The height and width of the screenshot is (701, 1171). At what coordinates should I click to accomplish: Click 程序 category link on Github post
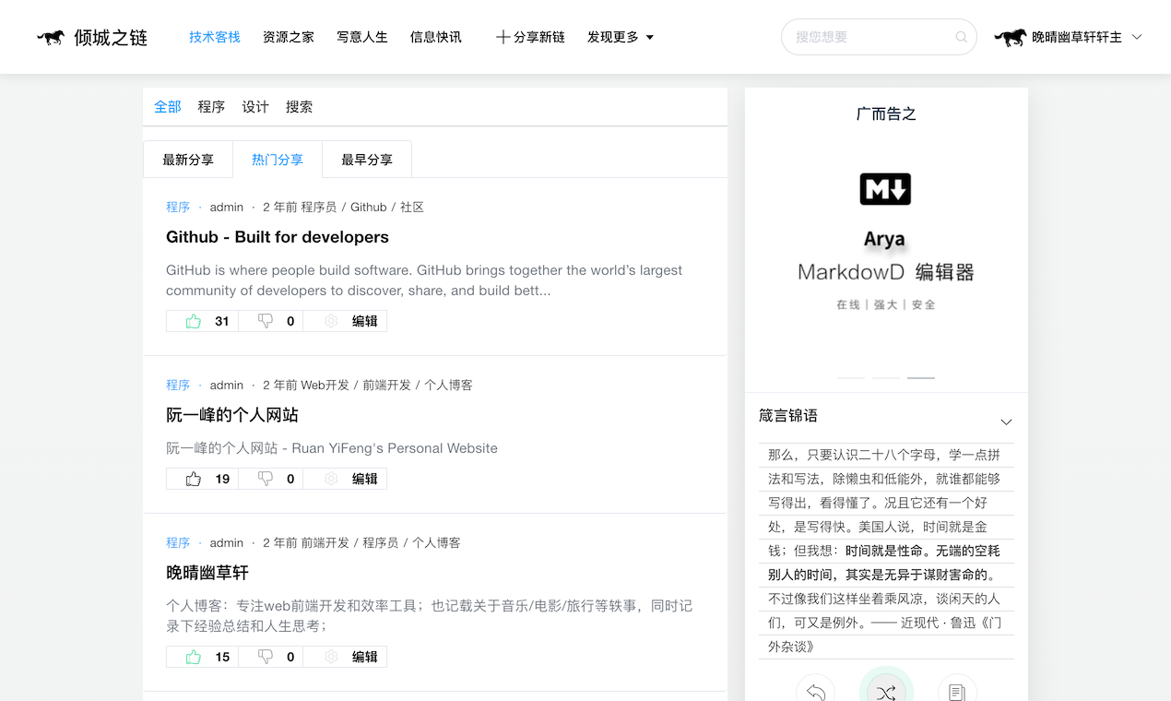coord(178,208)
